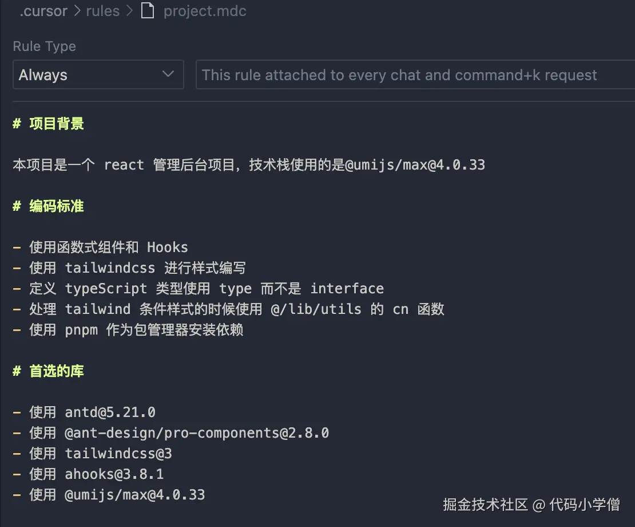This screenshot has width=635, height=527.
Task: Click the tailwindcss@3 list item
Action: coord(101,454)
